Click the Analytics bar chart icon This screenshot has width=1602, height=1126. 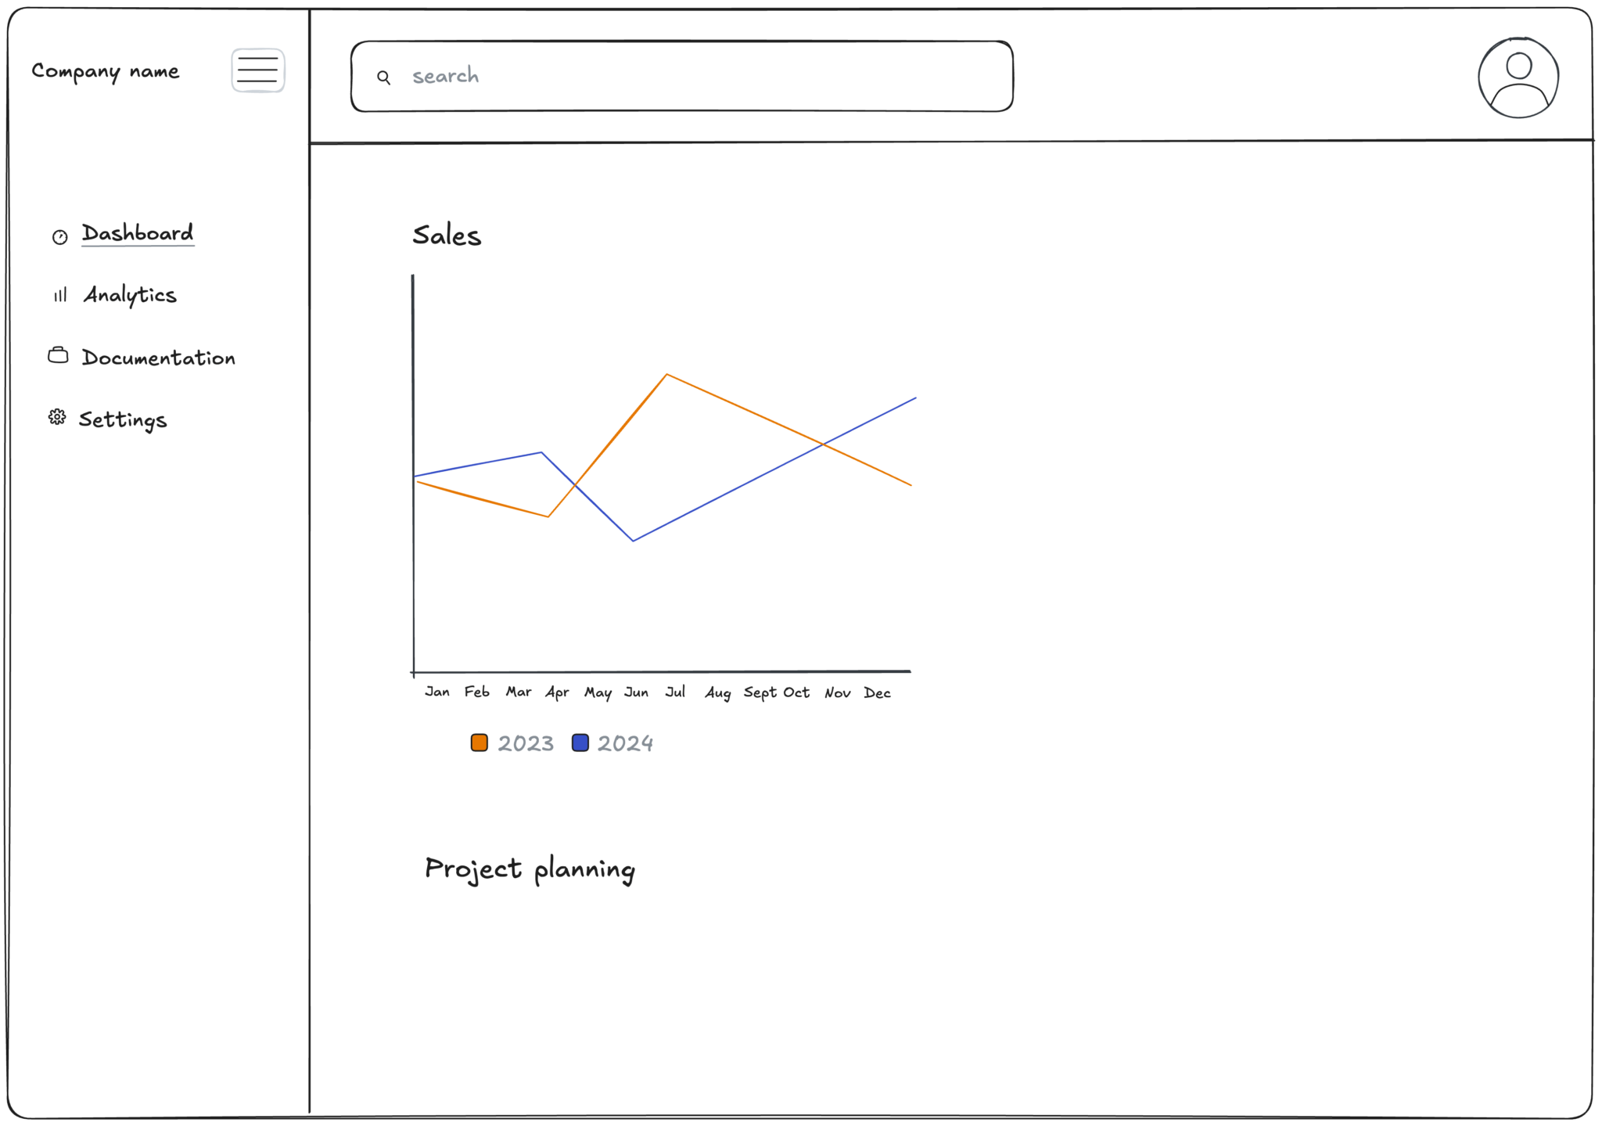coord(60,295)
